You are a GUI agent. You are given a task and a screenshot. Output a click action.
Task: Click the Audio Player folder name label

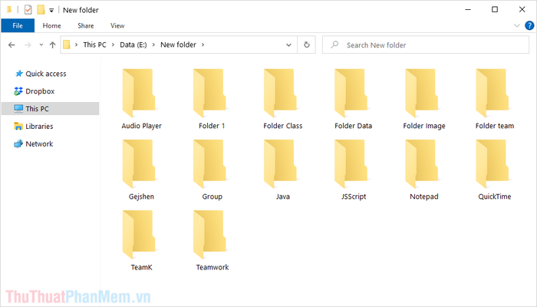(x=141, y=126)
